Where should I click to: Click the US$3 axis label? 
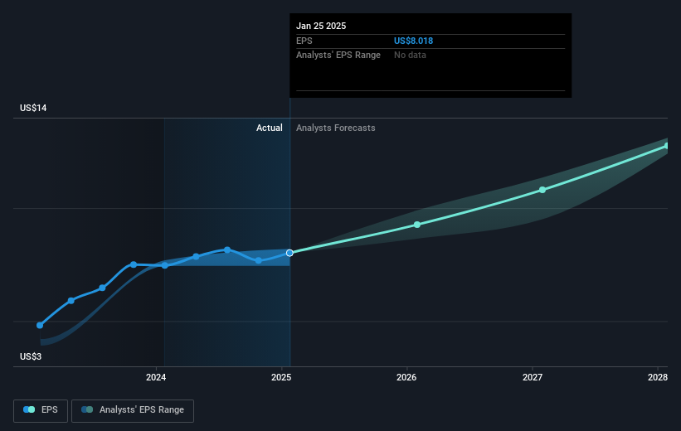click(31, 356)
